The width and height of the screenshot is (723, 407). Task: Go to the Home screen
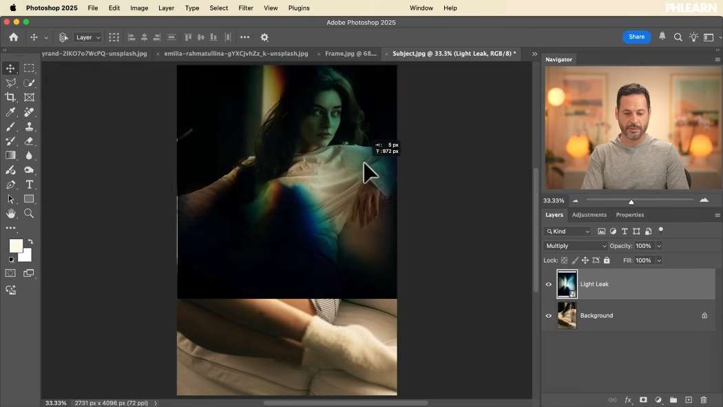tap(13, 37)
